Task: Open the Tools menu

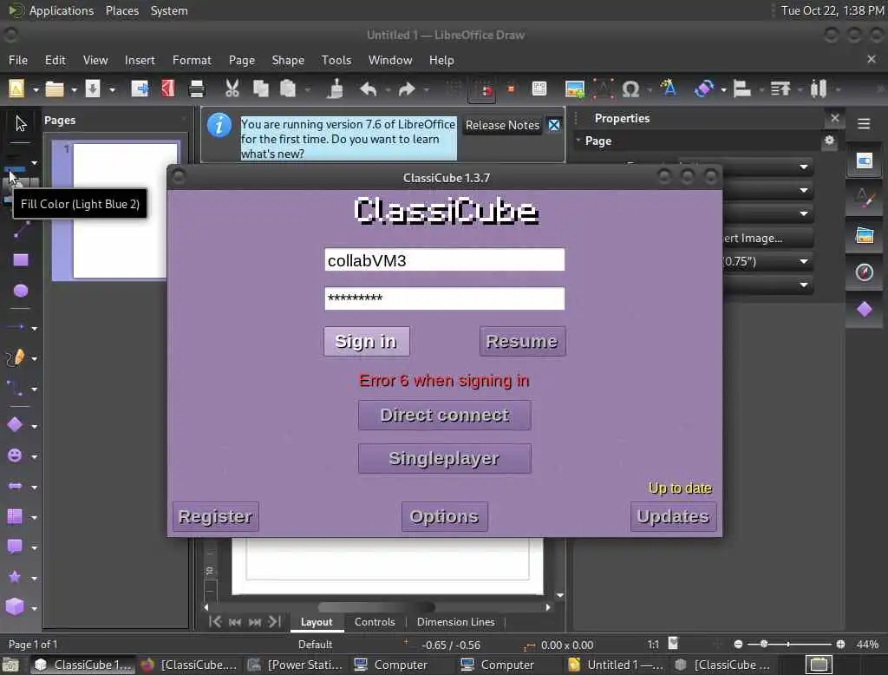Action: tap(336, 60)
